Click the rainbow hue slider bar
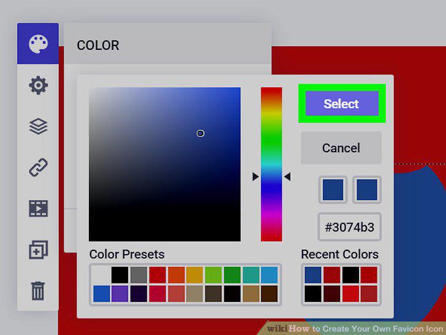 coord(271,164)
